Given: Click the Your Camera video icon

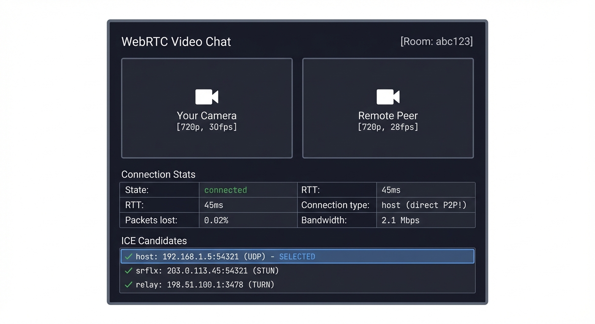Looking at the screenshot, I should point(207,96).
